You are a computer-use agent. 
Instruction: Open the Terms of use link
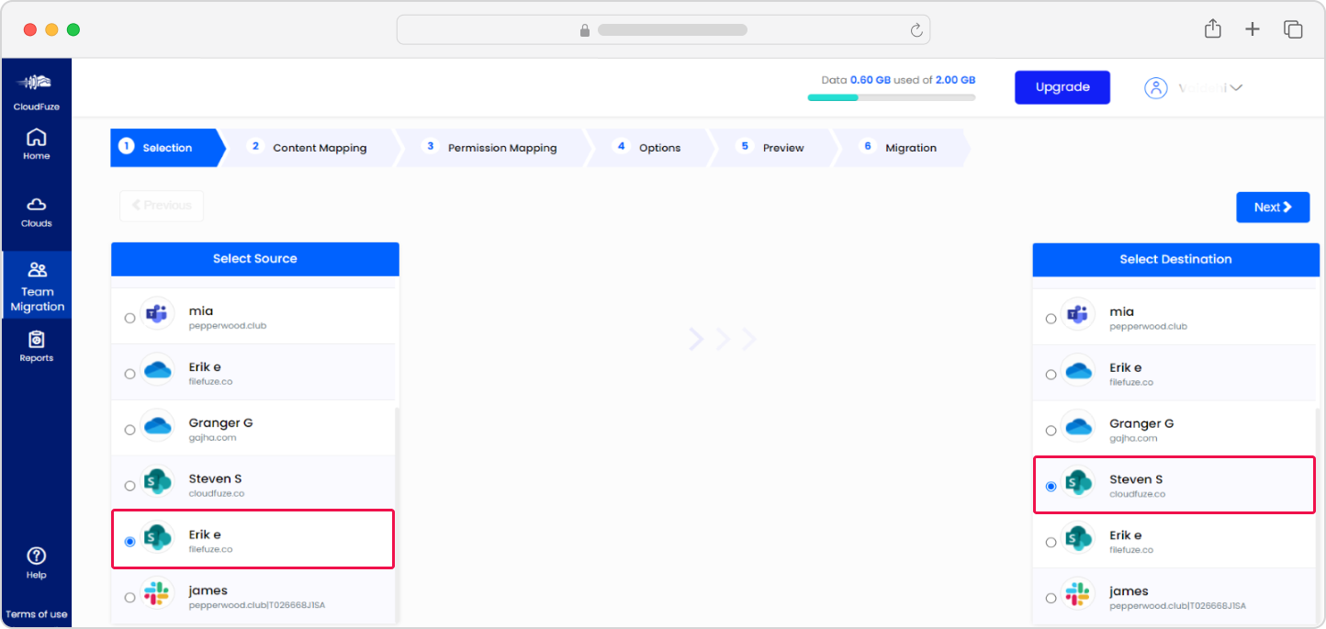[x=37, y=614]
